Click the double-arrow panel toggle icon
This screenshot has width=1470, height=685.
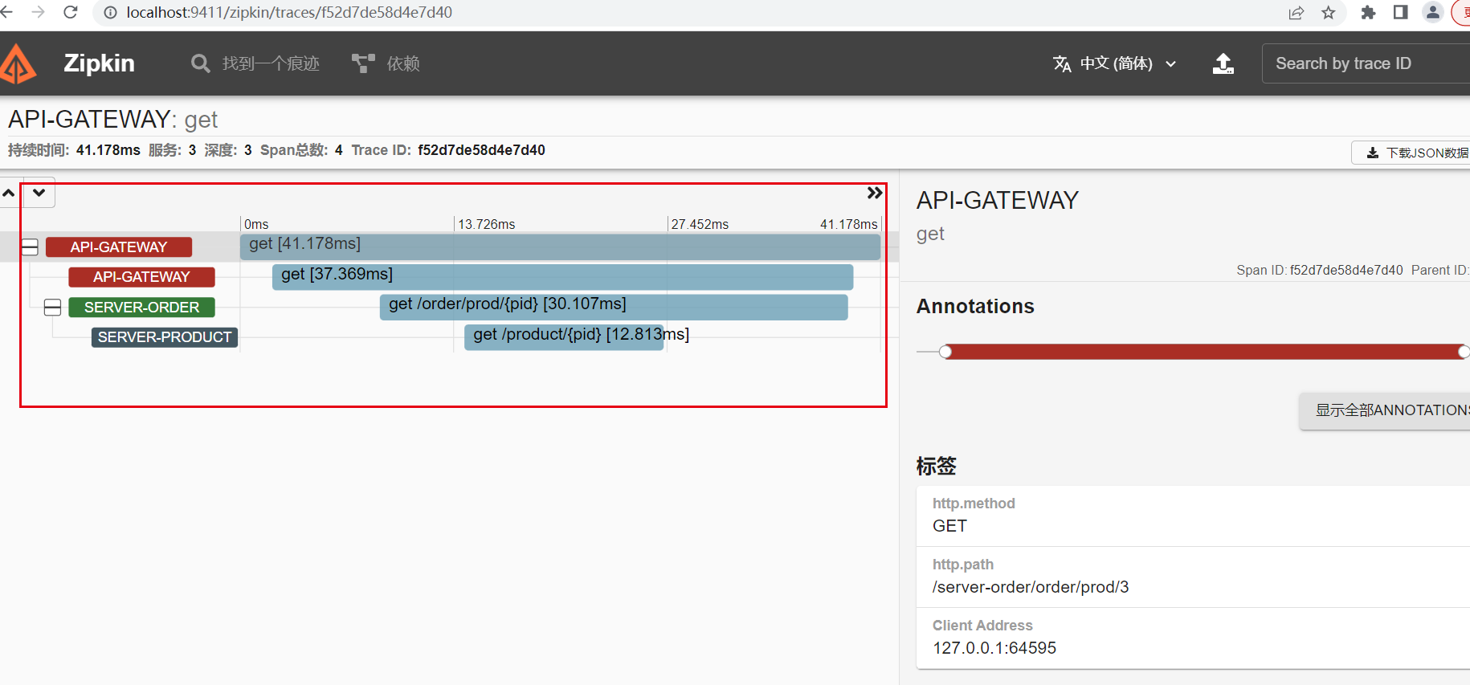(x=875, y=193)
